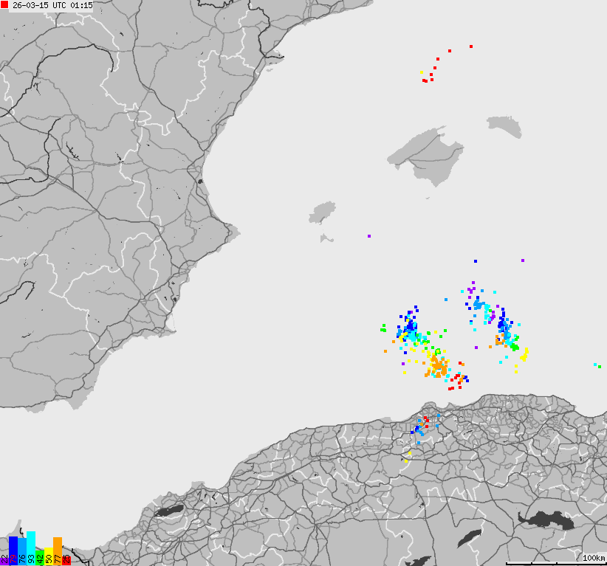The image size is (607, 566).
Task: Select a dark blue strike in the western storm cluster
Action: pos(409,325)
